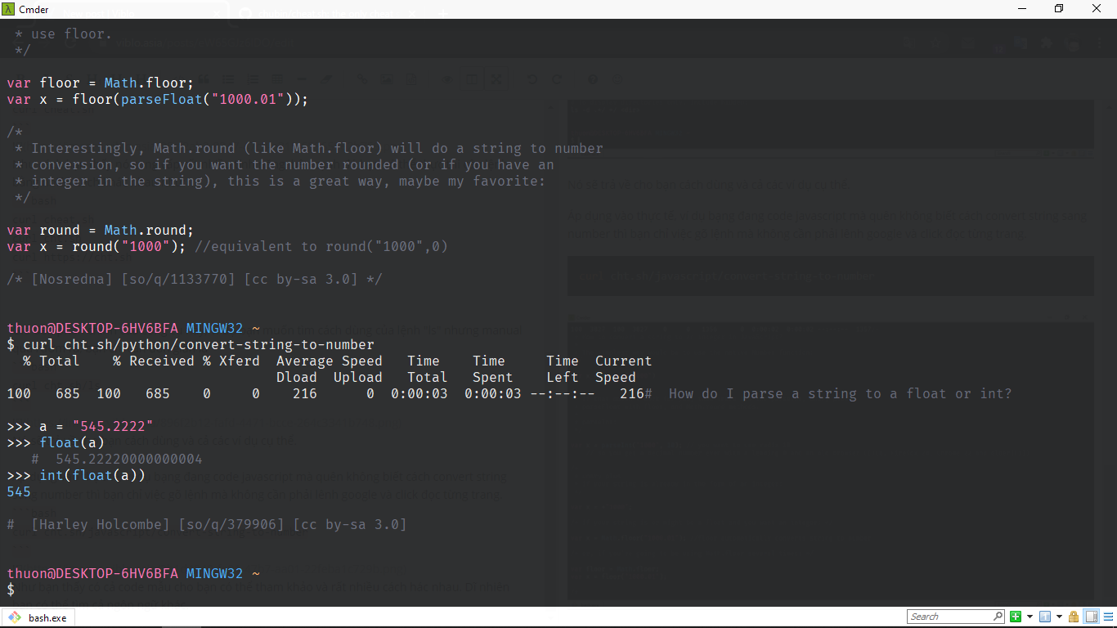
Task: Focus the Search input field
Action: pos(949,617)
